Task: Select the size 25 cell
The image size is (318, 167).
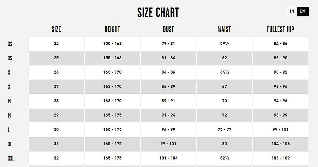Action: [x=56, y=58]
